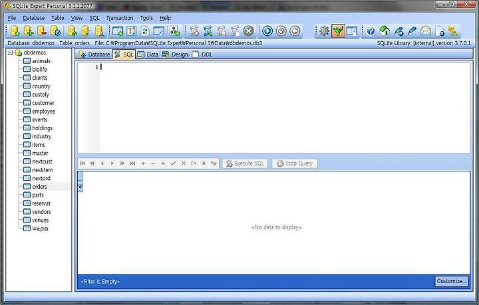Click the document page icon with blue badge
The width and height of the screenshot is (479, 305).
(x=440, y=31)
